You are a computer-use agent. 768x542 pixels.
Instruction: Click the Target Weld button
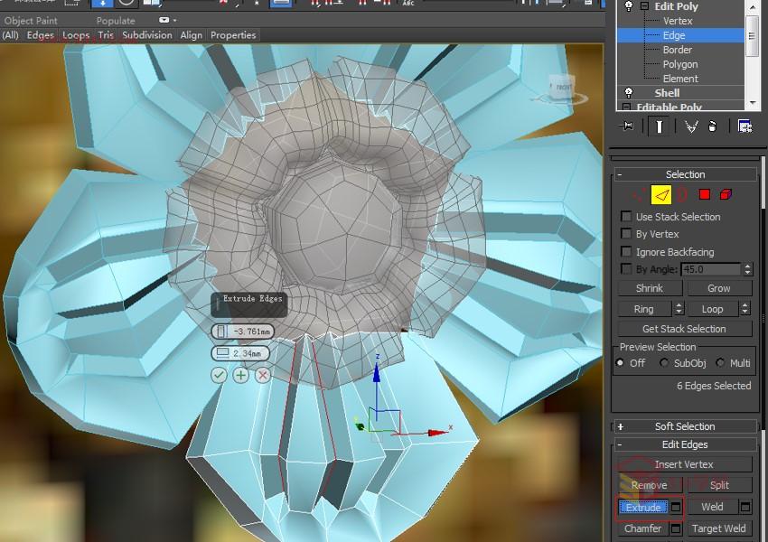click(718, 528)
